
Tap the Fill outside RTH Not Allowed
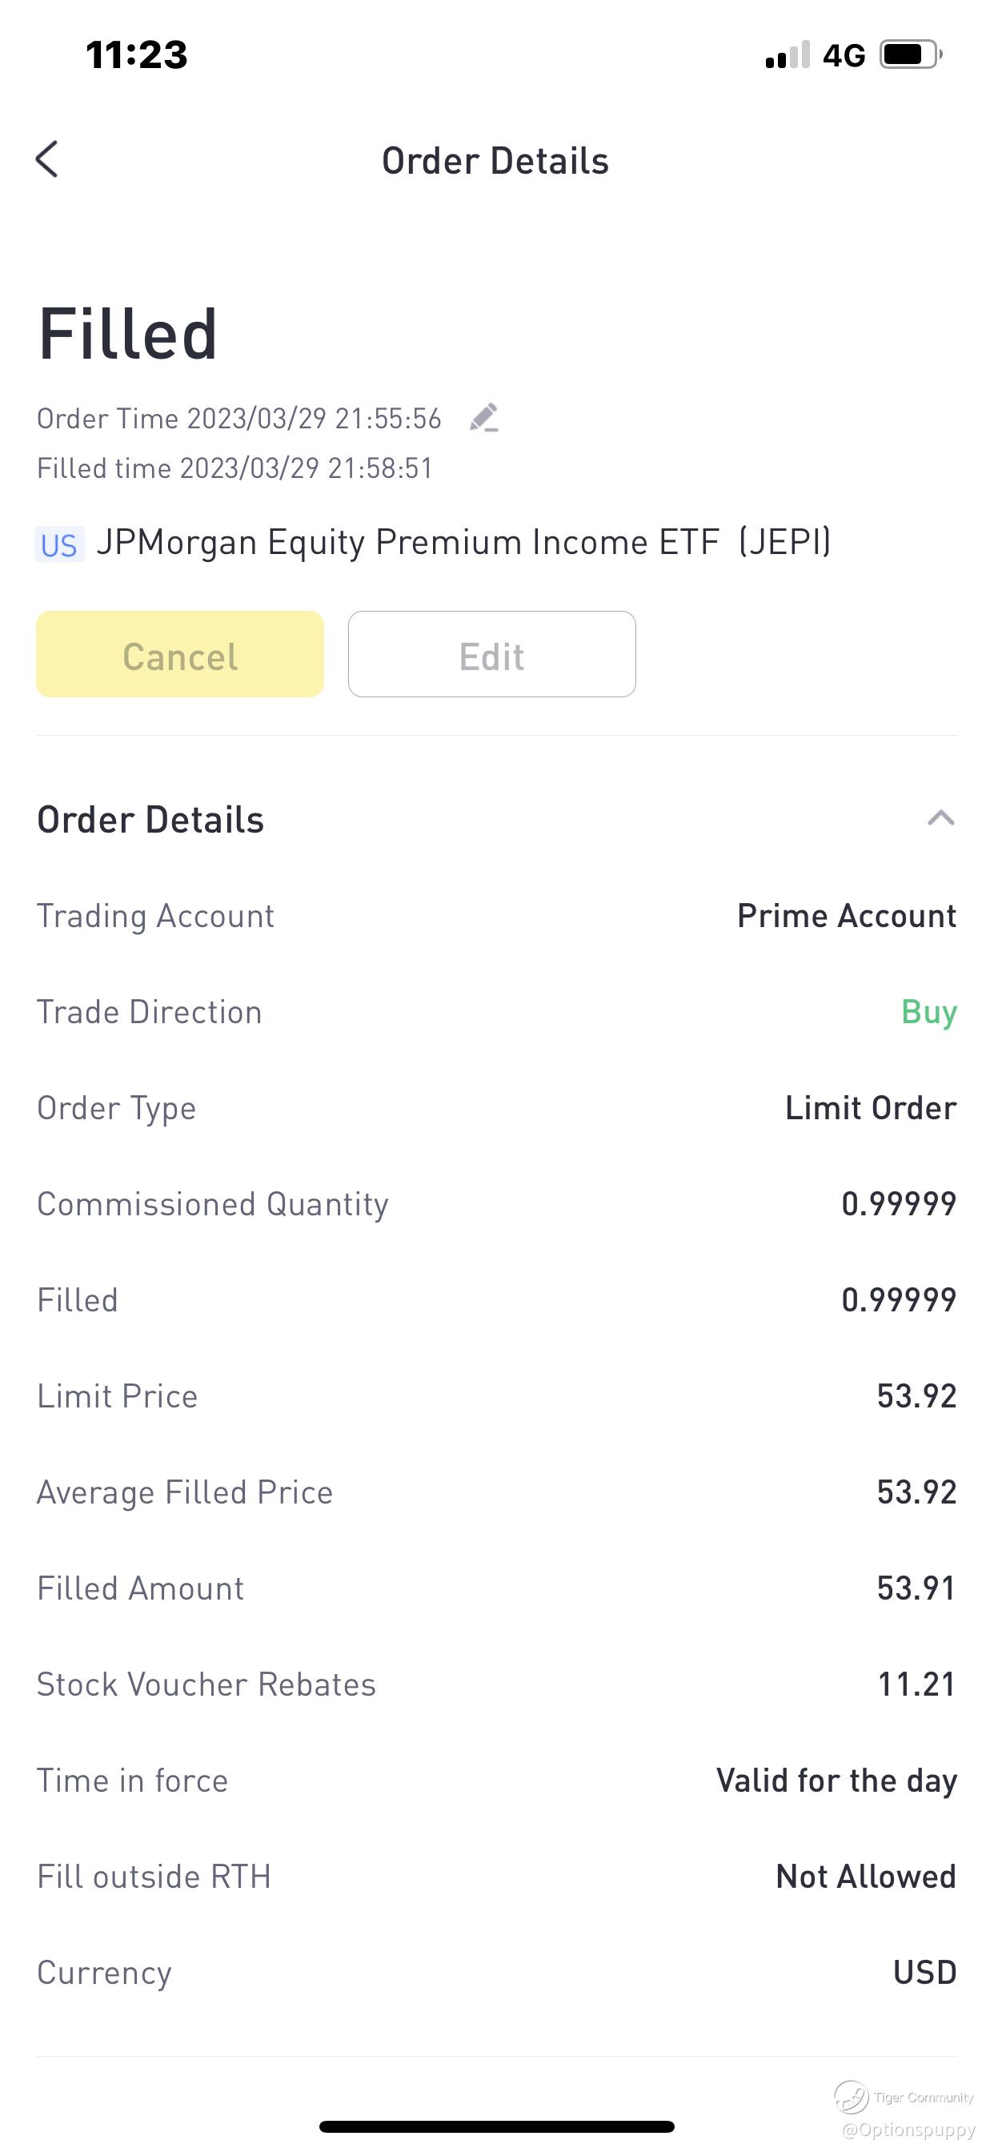pos(865,1877)
